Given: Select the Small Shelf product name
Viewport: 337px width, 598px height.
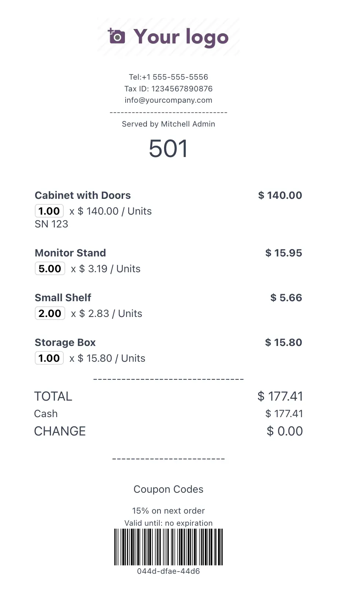Looking at the screenshot, I should click(x=63, y=298).
